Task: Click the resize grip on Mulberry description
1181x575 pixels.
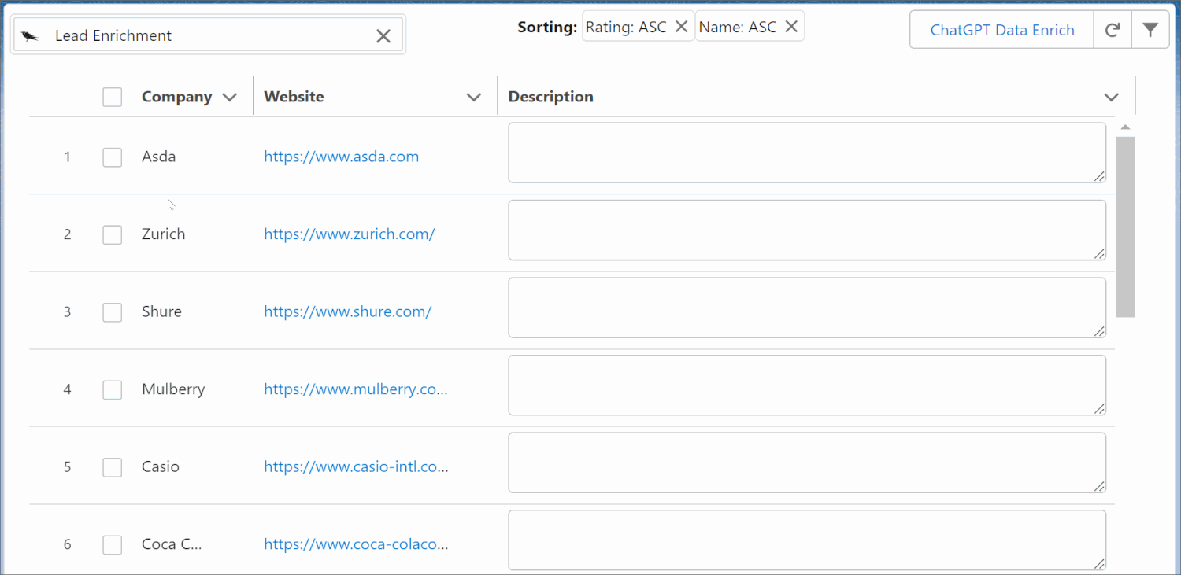Action: 1100,409
